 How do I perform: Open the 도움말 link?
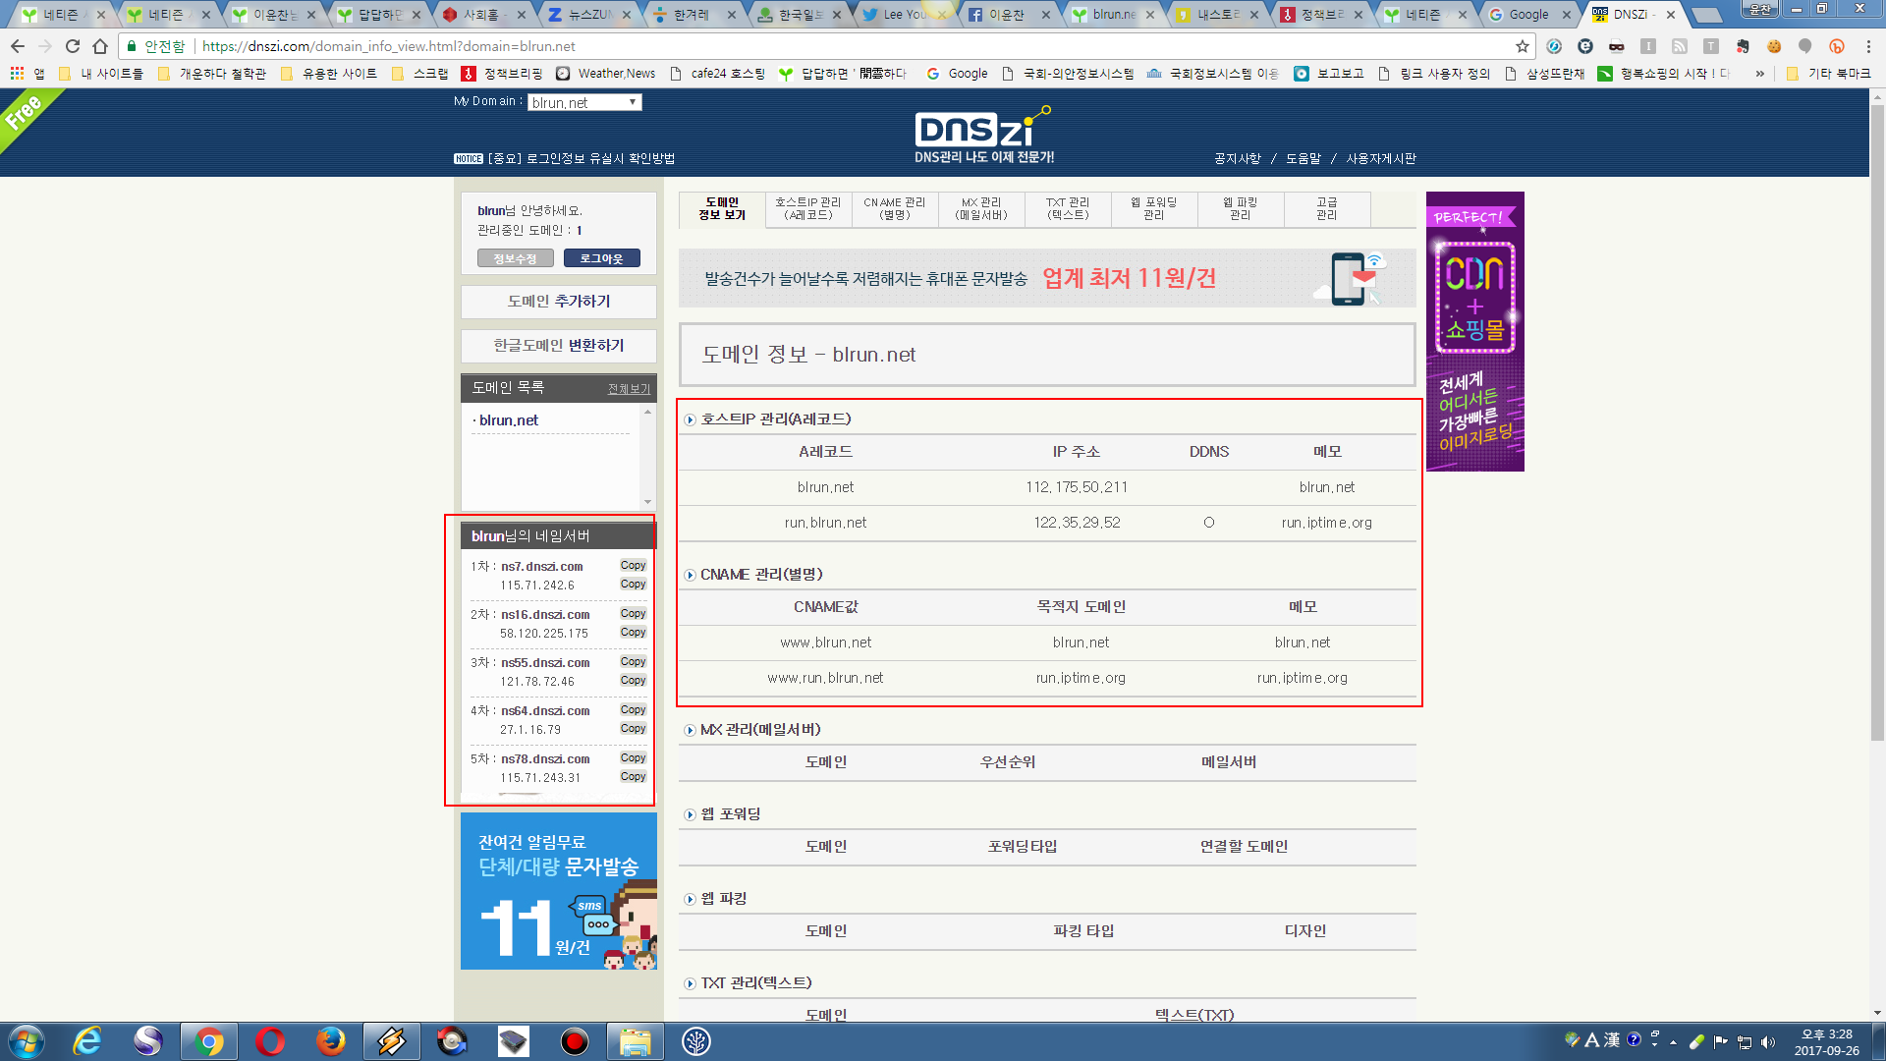(x=1304, y=158)
